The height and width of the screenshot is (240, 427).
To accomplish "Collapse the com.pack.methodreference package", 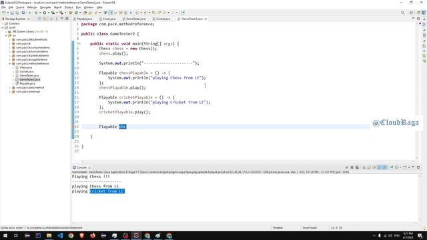I will (x=10, y=63).
